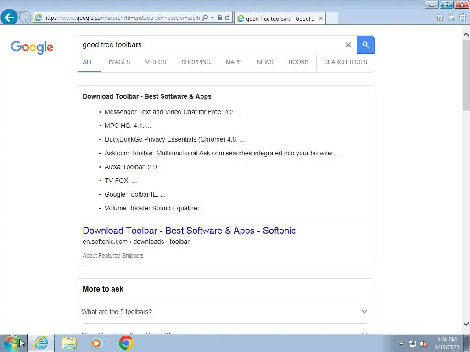
Task: Click the 'TV-FOX' list item
Action: [121, 181]
